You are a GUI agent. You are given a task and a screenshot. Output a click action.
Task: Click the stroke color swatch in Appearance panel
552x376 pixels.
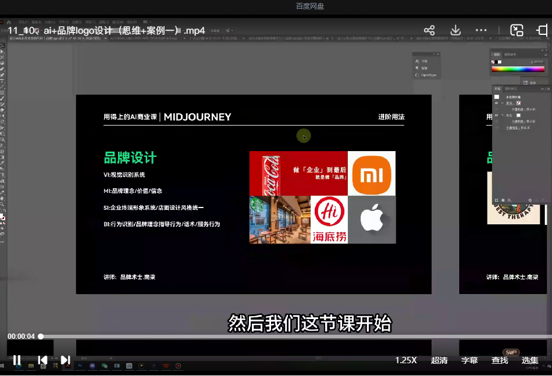[x=519, y=103]
